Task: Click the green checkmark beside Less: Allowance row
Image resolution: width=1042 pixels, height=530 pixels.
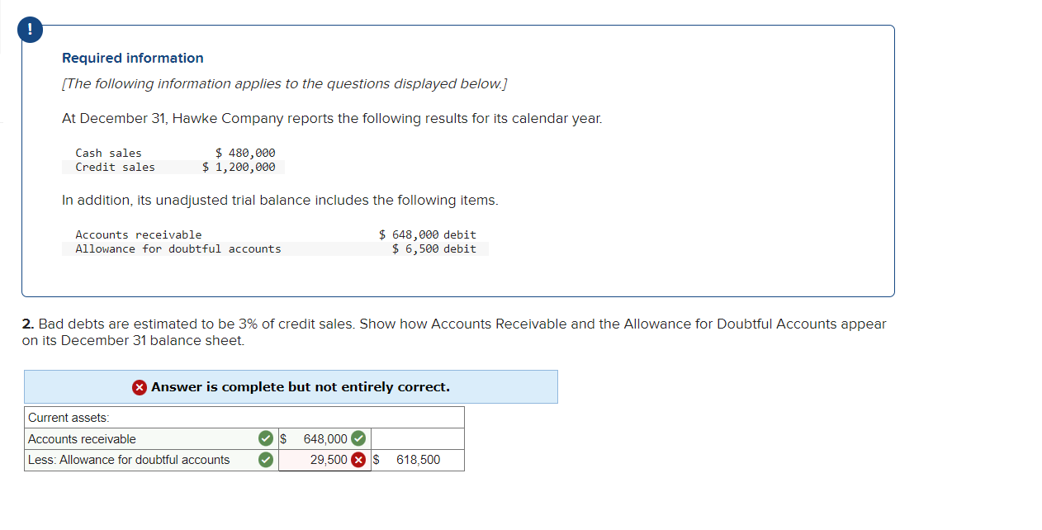Action: pyautogui.click(x=265, y=460)
